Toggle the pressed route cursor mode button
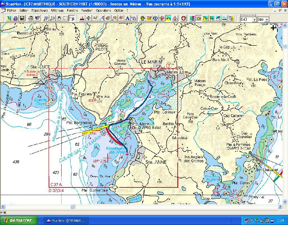This screenshot has height=225, width=288. [x=72, y=18]
